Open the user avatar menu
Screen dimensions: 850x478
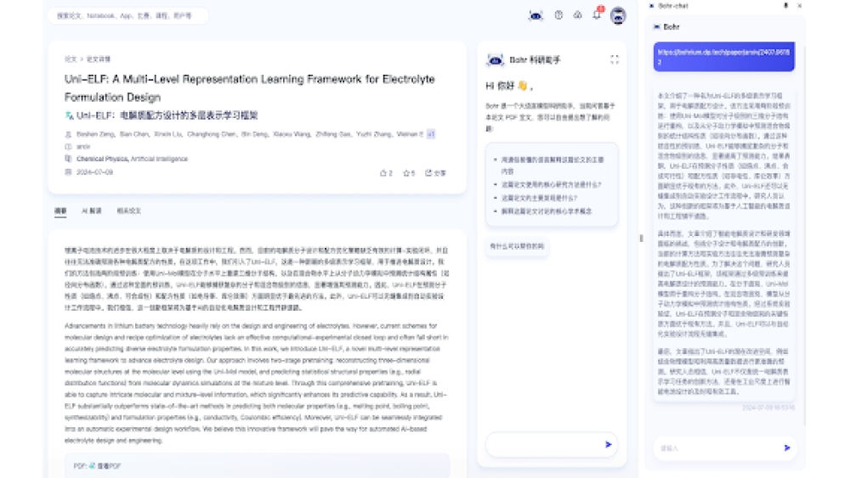point(618,15)
